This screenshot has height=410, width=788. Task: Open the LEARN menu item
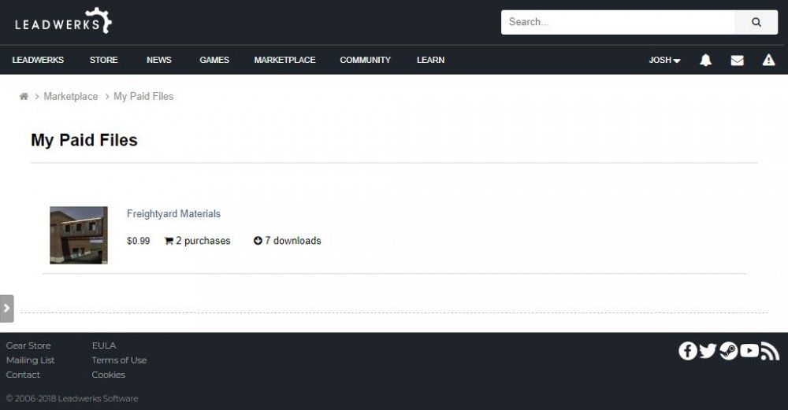430,60
